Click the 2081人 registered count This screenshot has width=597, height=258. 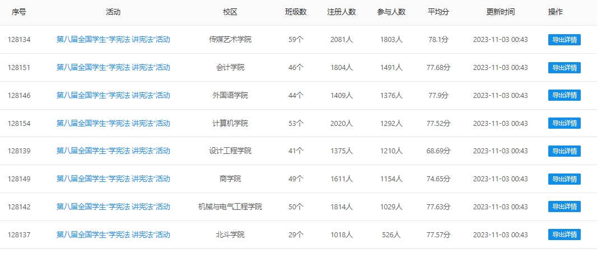pos(342,40)
